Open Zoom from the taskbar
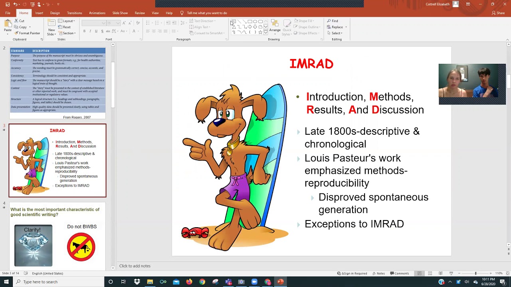 tap(254, 282)
